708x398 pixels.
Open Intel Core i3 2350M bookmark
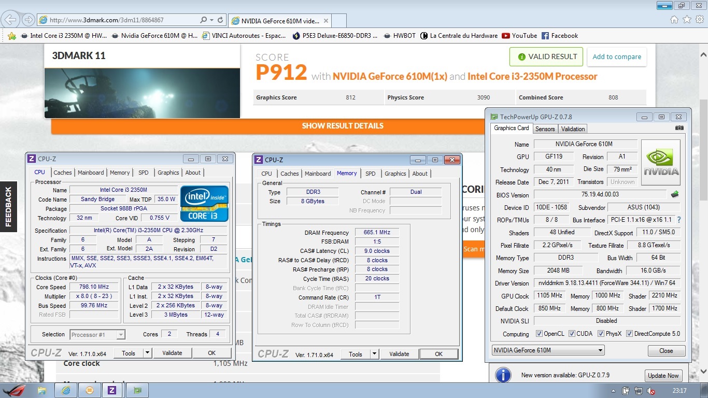point(64,36)
